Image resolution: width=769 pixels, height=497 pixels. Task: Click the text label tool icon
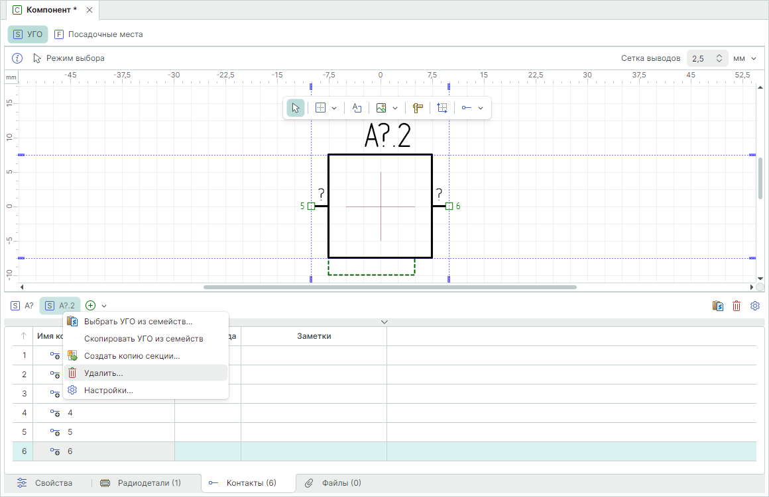coord(357,108)
